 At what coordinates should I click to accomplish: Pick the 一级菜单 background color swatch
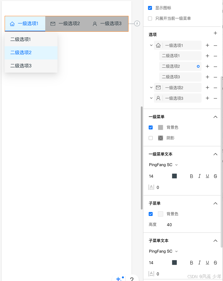coord(161,127)
